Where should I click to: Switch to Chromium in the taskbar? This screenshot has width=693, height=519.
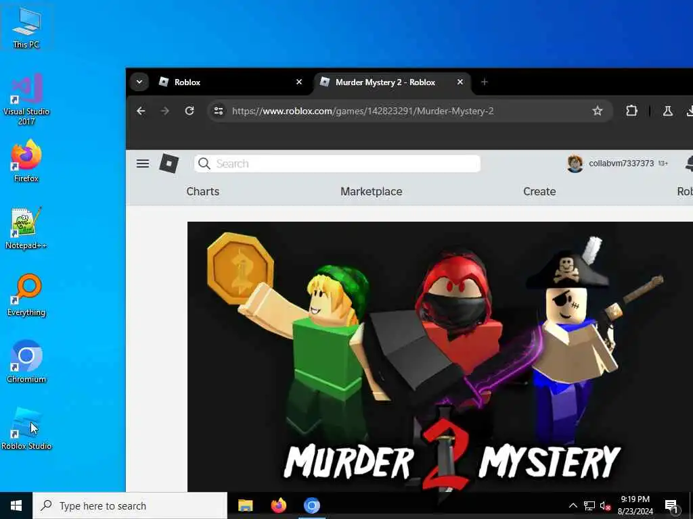[311, 505]
